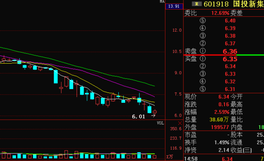Click the circled 2 sell level at 6.37

[203, 43]
